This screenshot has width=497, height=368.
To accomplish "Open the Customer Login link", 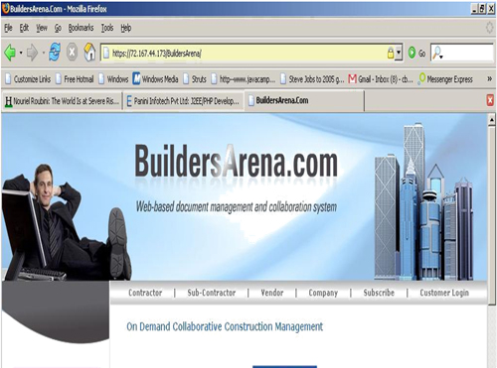I will [444, 293].
